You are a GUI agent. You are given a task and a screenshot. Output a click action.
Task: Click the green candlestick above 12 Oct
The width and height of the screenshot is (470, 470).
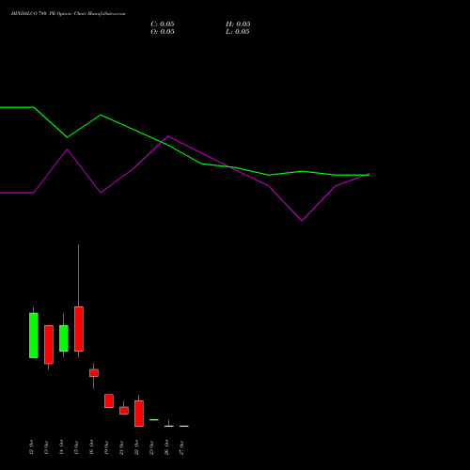click(x=34, y=336)
